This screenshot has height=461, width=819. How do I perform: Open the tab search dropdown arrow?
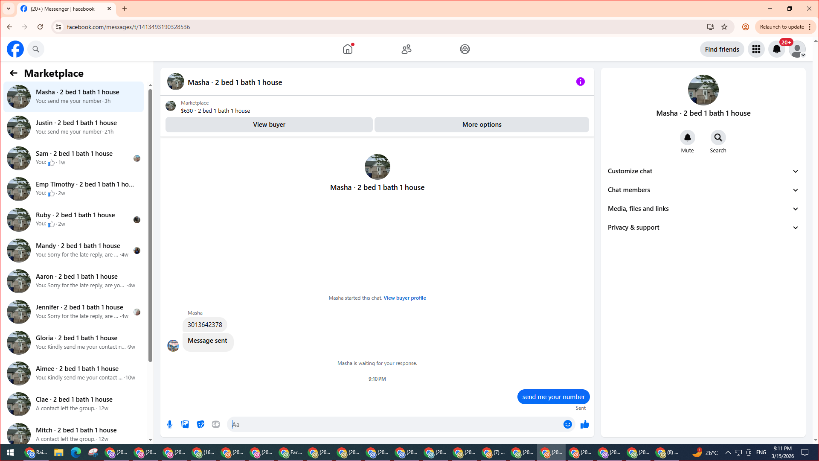(9, 9)
